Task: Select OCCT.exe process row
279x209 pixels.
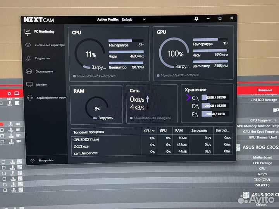Action: (x=152, y=146)
